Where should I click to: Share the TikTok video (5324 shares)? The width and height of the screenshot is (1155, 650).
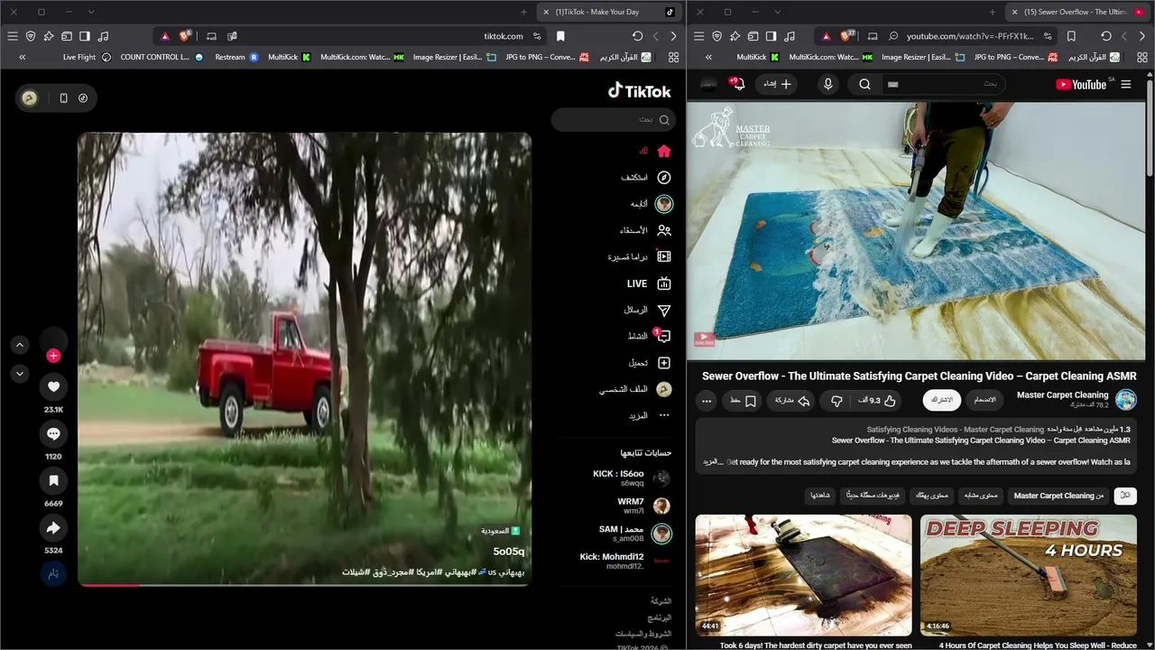tap(53, 528)
